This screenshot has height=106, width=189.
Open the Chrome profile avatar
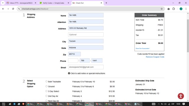[181, 9]
